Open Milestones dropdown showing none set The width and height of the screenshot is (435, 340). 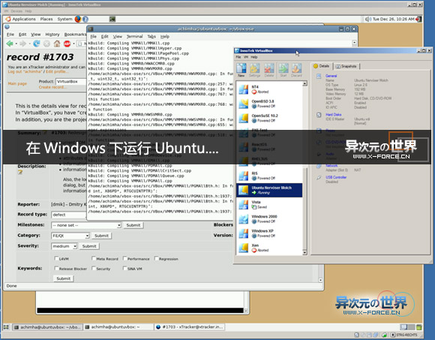click(86, 225)
